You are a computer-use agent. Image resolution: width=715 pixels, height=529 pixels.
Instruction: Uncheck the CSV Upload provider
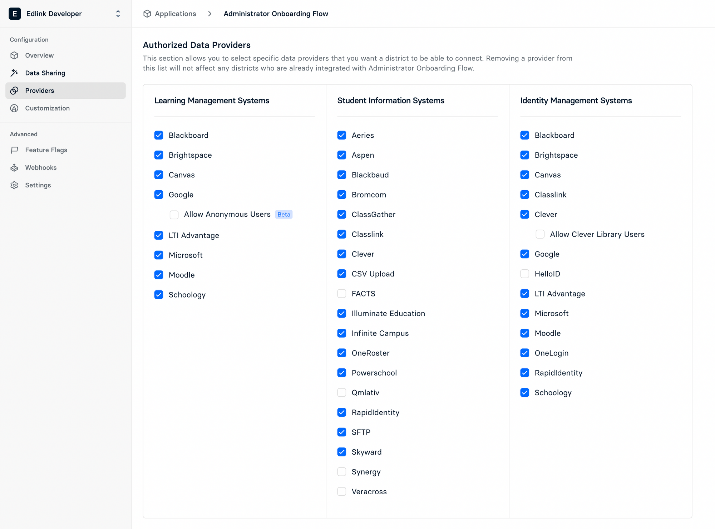click(342, 274)
